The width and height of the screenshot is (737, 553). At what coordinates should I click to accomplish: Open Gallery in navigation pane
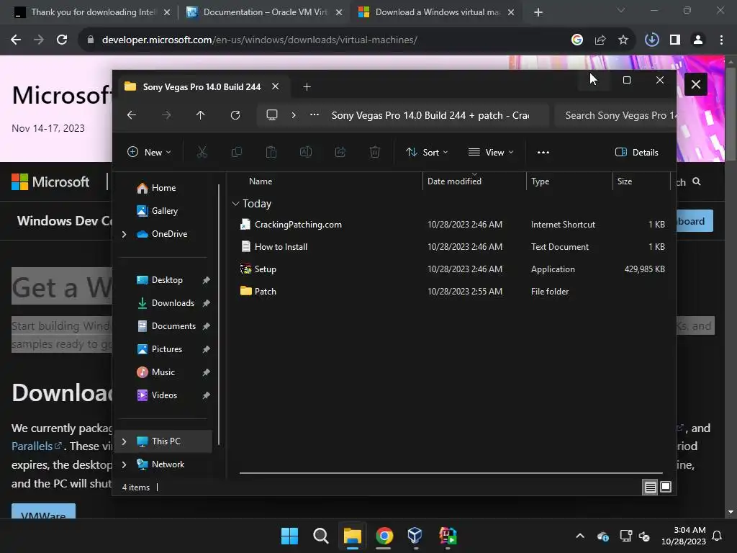coord(165,211)
